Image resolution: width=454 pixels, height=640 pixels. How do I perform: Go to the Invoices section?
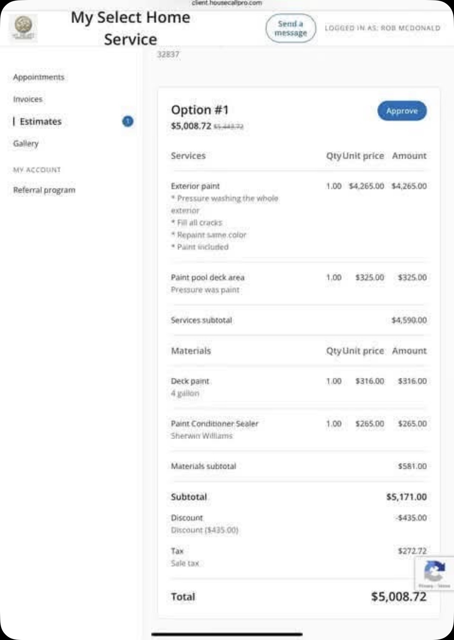tap(28, 99)
